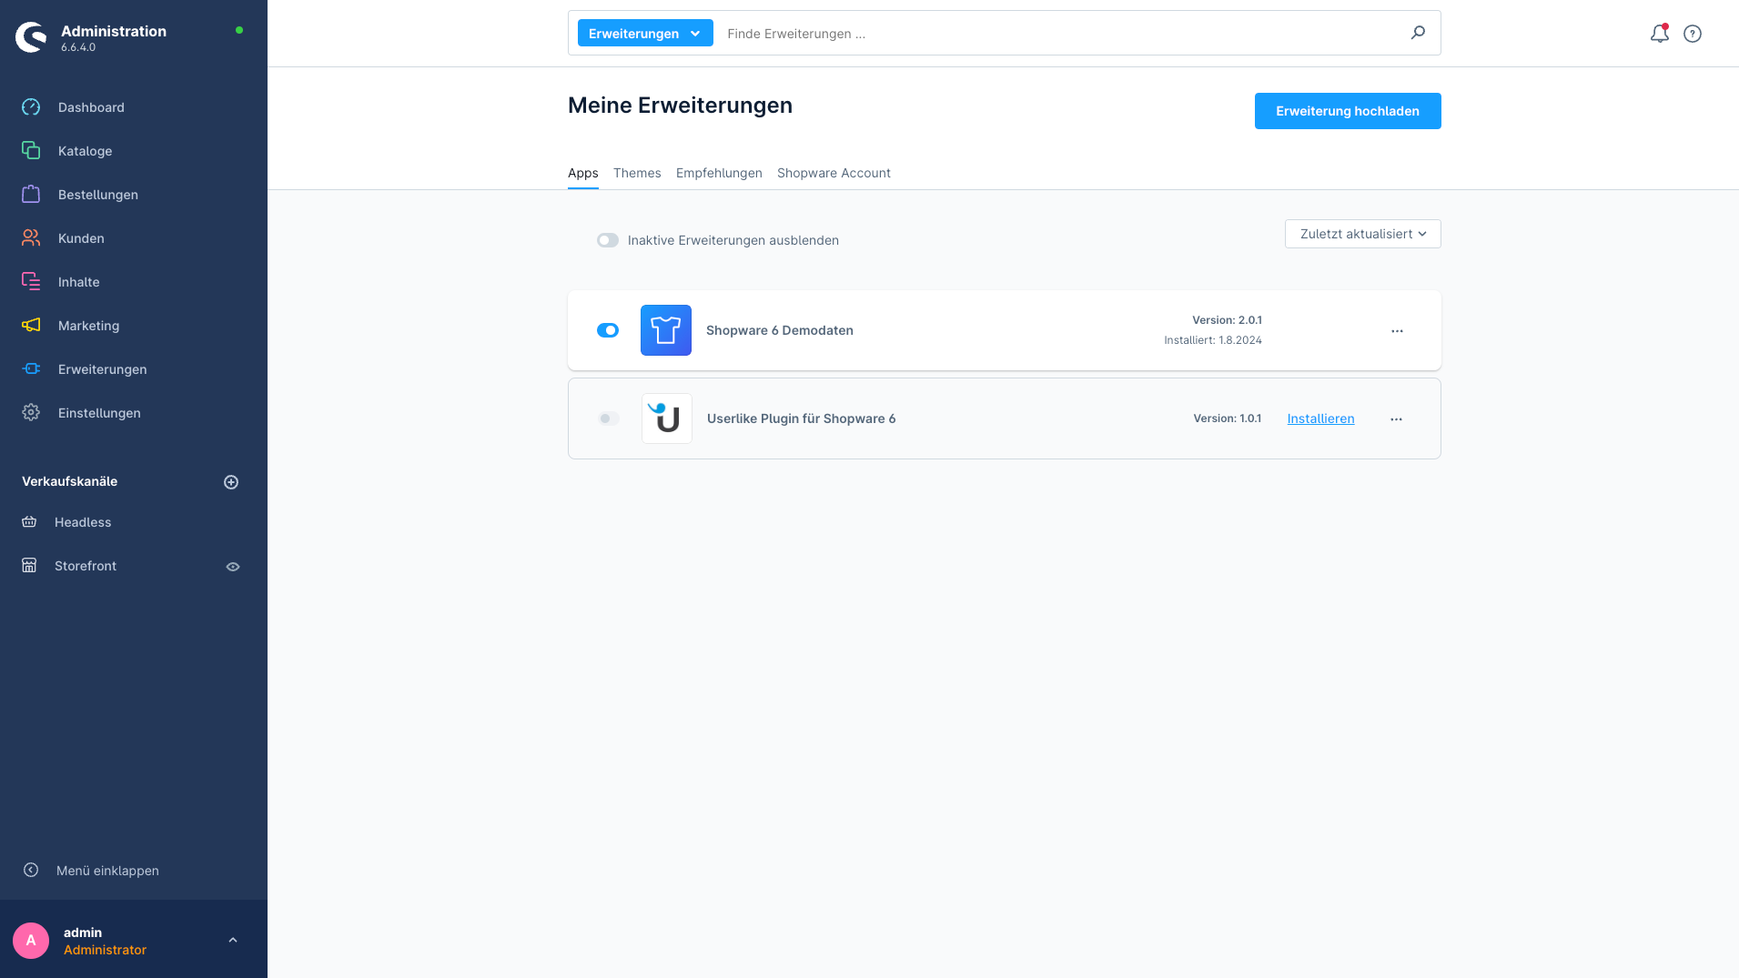1739x978 pixels.
Task: Click the Shopware 6 Demodaten name
Action: pyautogui.click(x=780, y=330)
